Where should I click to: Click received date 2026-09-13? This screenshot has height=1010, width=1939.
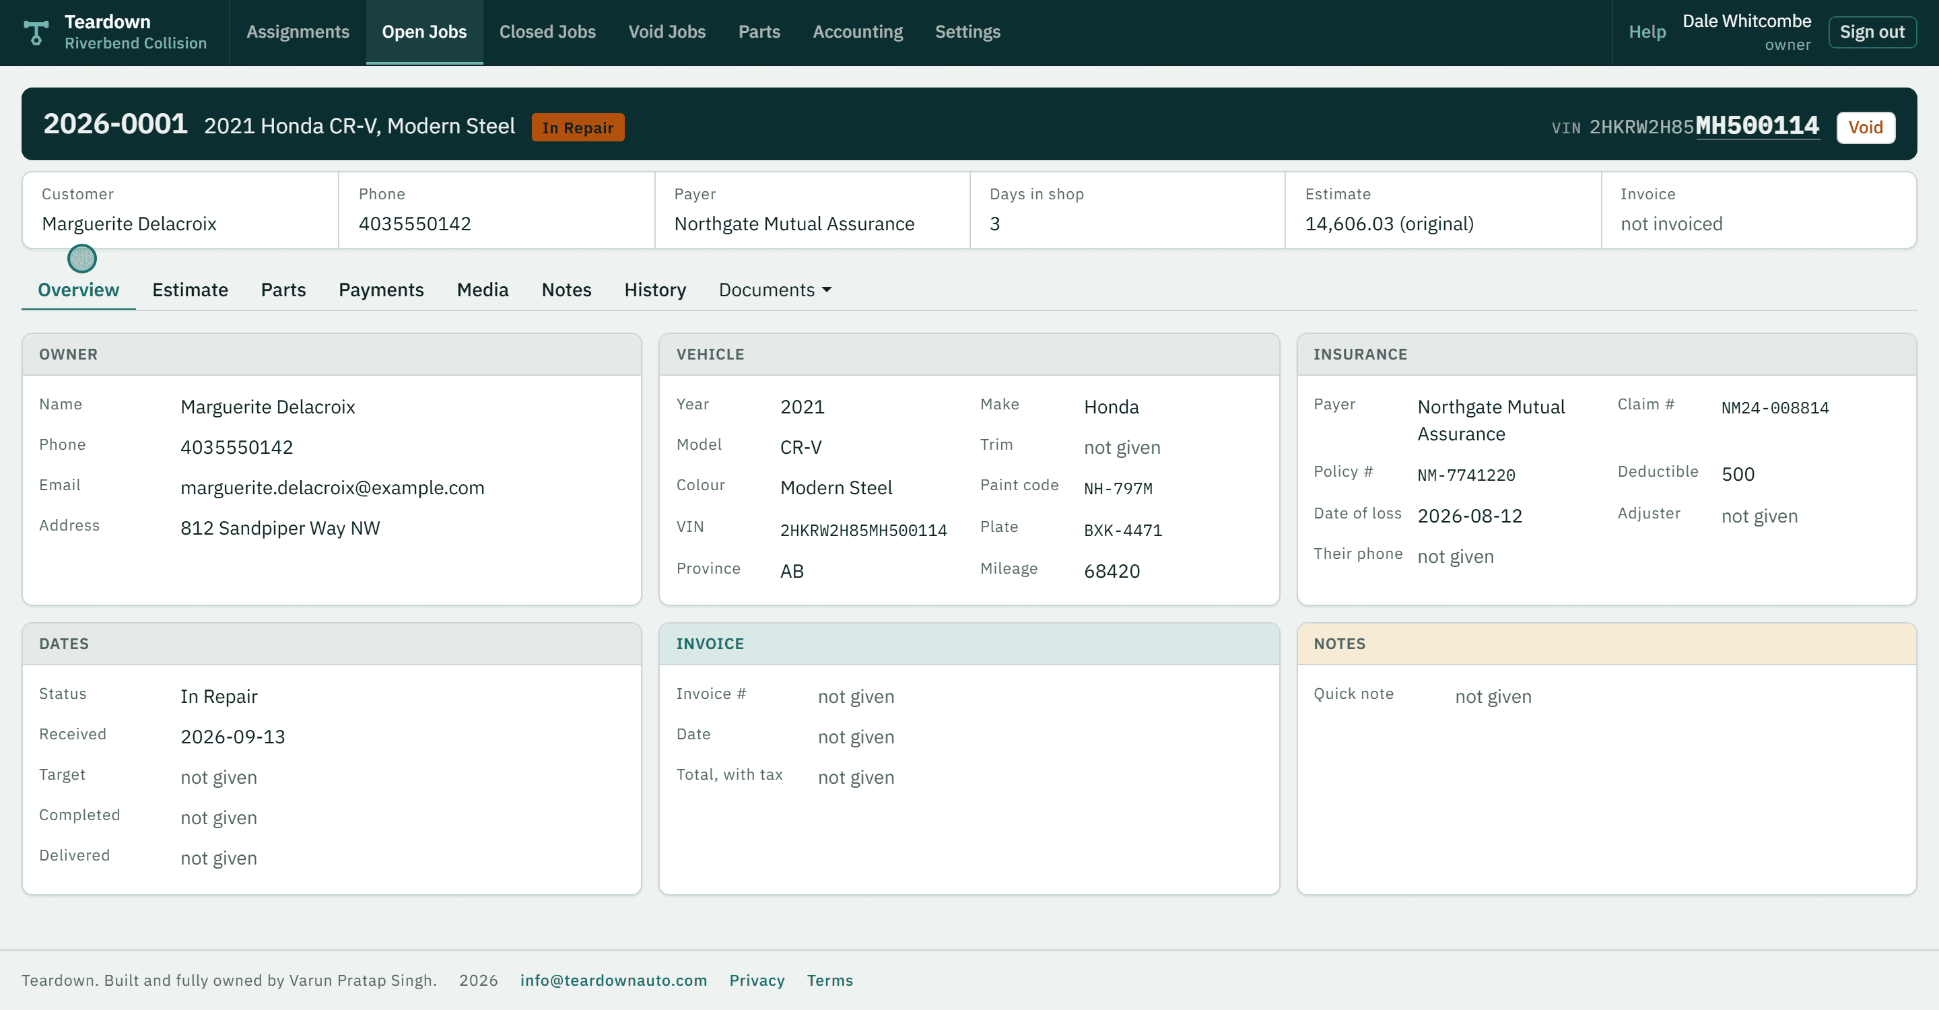232,736
